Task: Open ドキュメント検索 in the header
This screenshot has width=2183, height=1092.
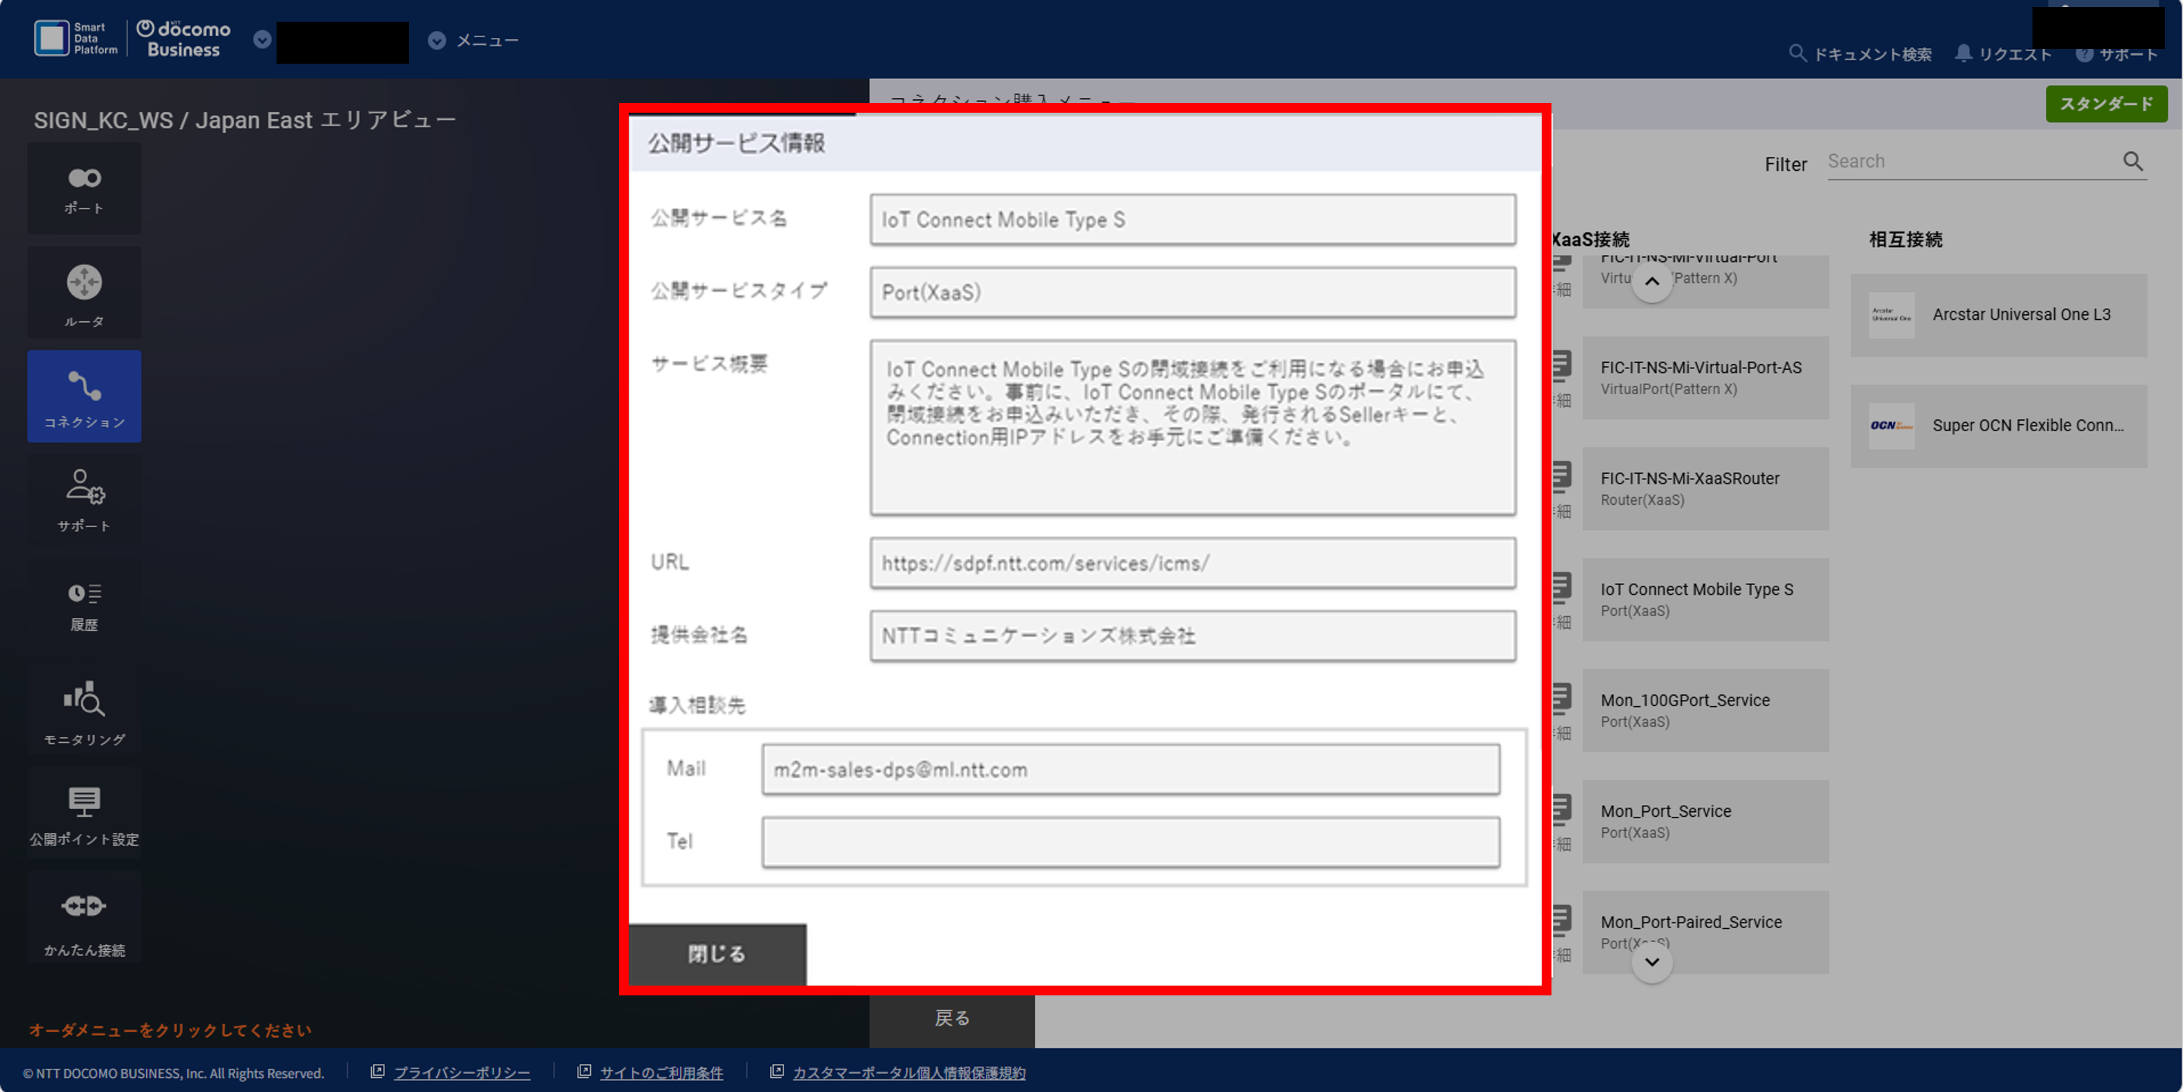Action: pos(1860,54)
